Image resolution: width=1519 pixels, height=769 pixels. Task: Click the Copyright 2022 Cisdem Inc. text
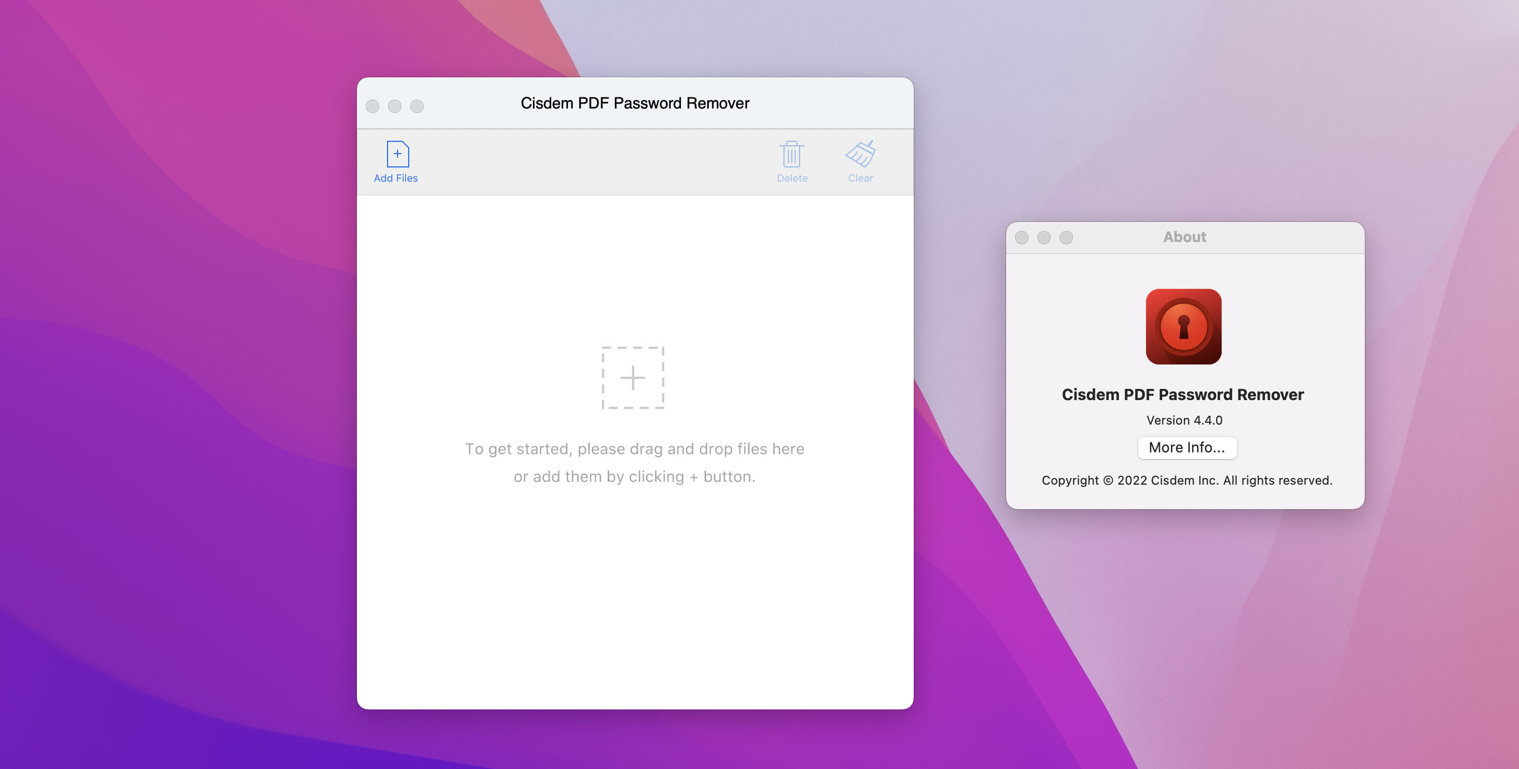coord(1187,480)
